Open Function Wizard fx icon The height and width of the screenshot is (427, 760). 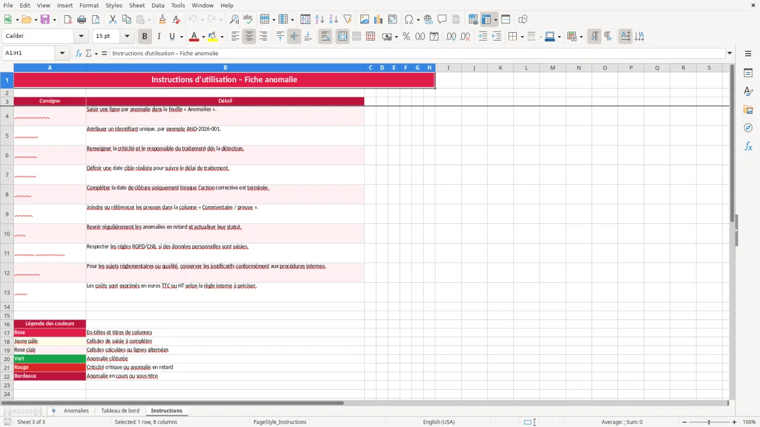[x=79, y=54]
